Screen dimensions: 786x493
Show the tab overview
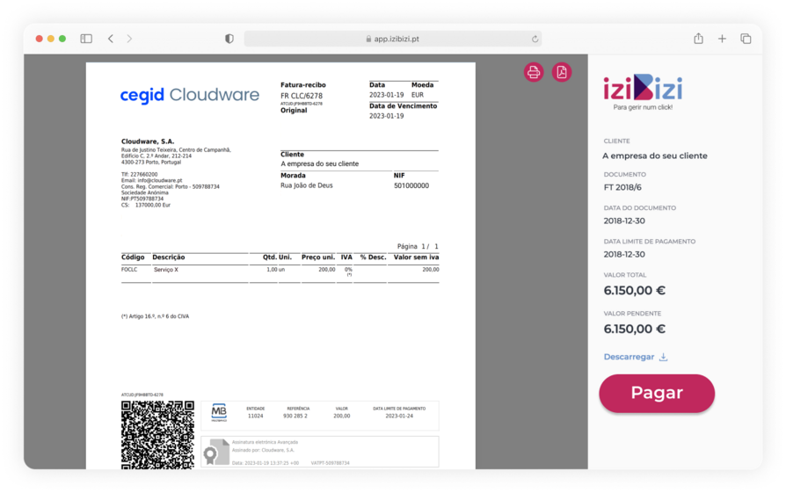tap(746, 39)
